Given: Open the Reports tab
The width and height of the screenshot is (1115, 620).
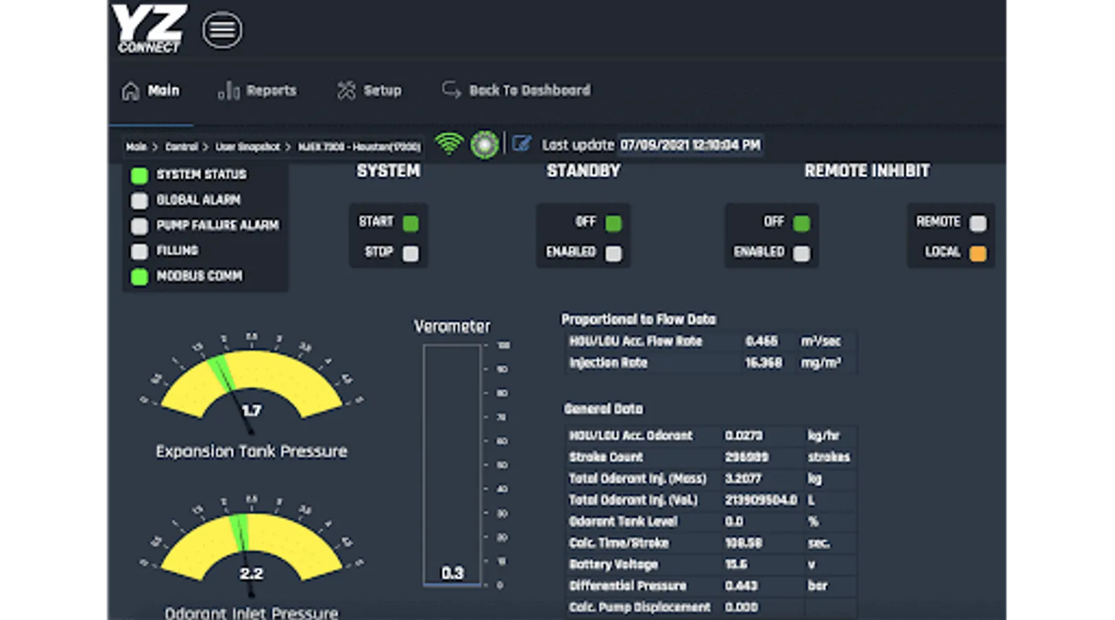Looking at the screenshot, I should point(257,91).
